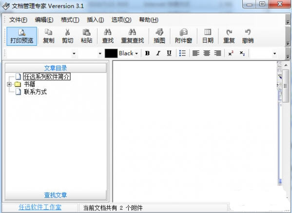Minimize the 文档管理专家 window
The image size is (292, 213).
250,4
